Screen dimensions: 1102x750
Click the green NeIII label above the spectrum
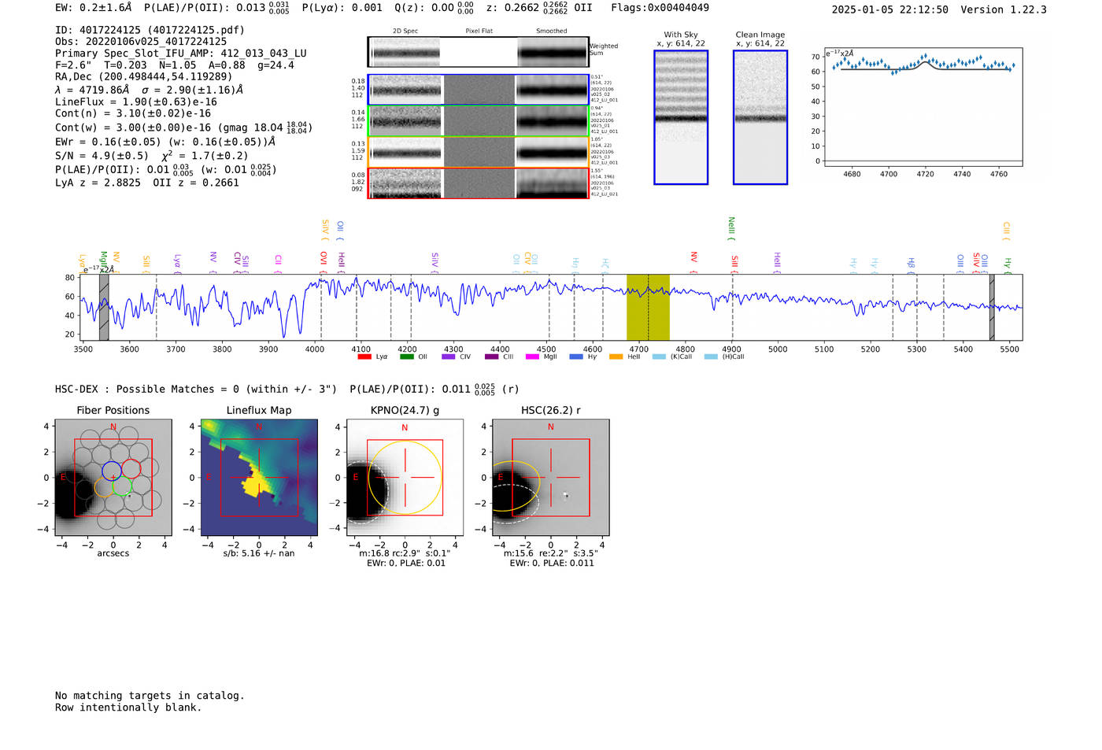click(731, 227)
